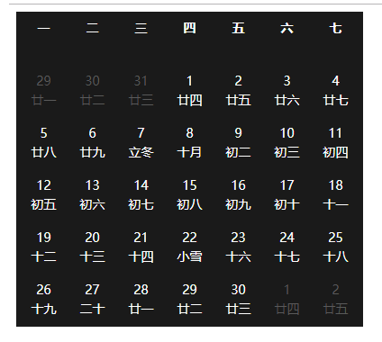The width and height of the screenshot is (382, 342).
Task: Select date 10 with lunar 初三
Action: 286,143
